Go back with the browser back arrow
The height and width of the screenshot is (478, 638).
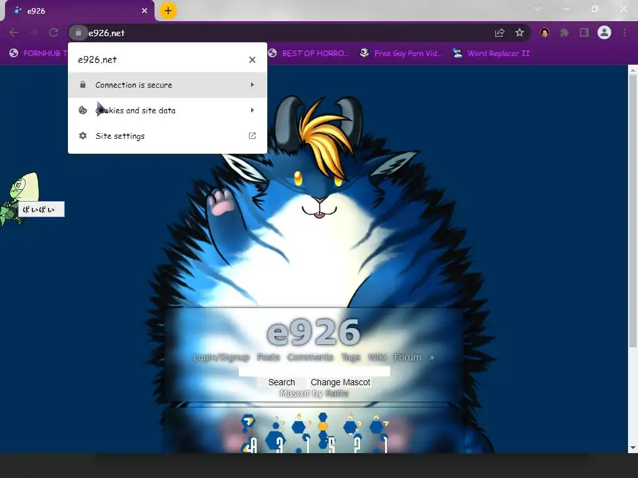pos(14,32)
